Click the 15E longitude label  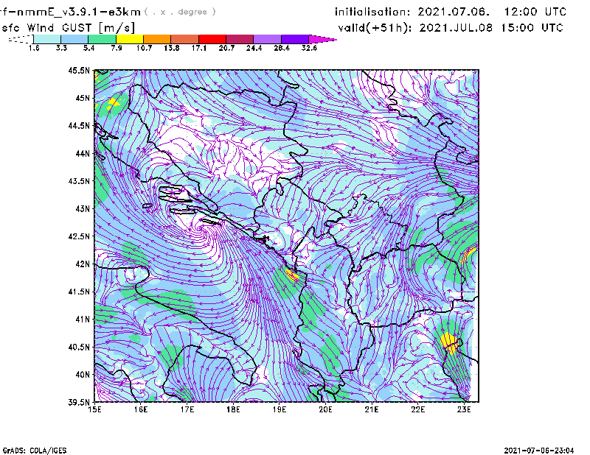click(x=95, y=409)
